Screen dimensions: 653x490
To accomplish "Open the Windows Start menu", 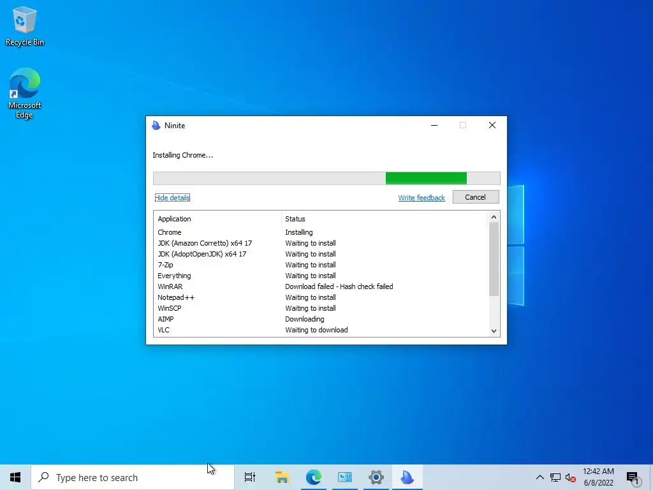I will click(15, 477).
